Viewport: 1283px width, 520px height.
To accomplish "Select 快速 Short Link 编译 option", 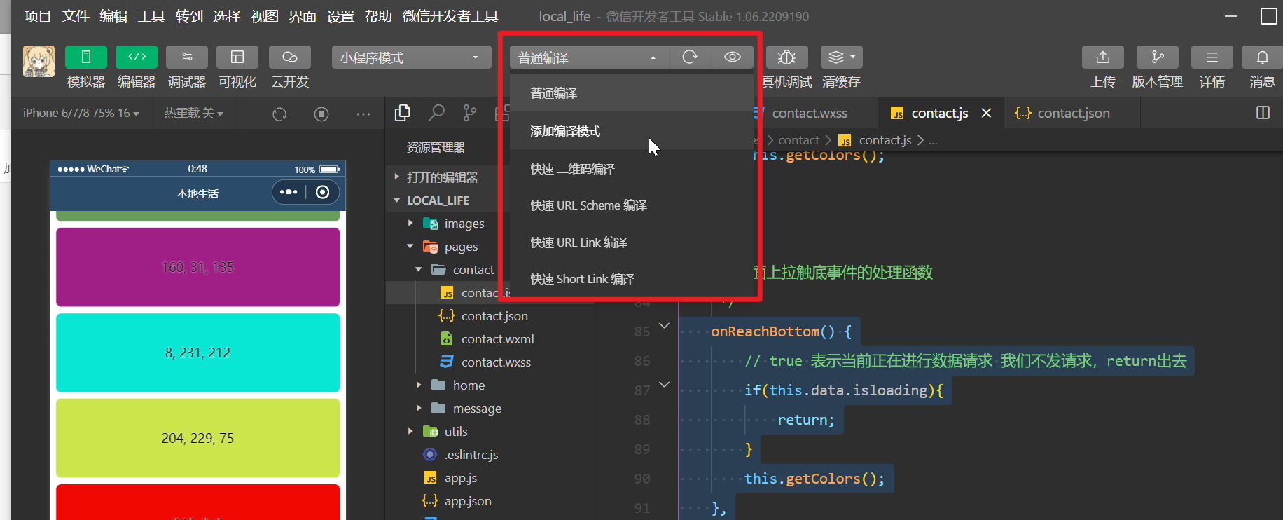I will (632, 279).
